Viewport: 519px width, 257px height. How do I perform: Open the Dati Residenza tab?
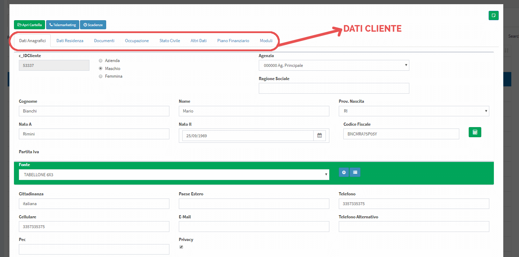point(70,41)
